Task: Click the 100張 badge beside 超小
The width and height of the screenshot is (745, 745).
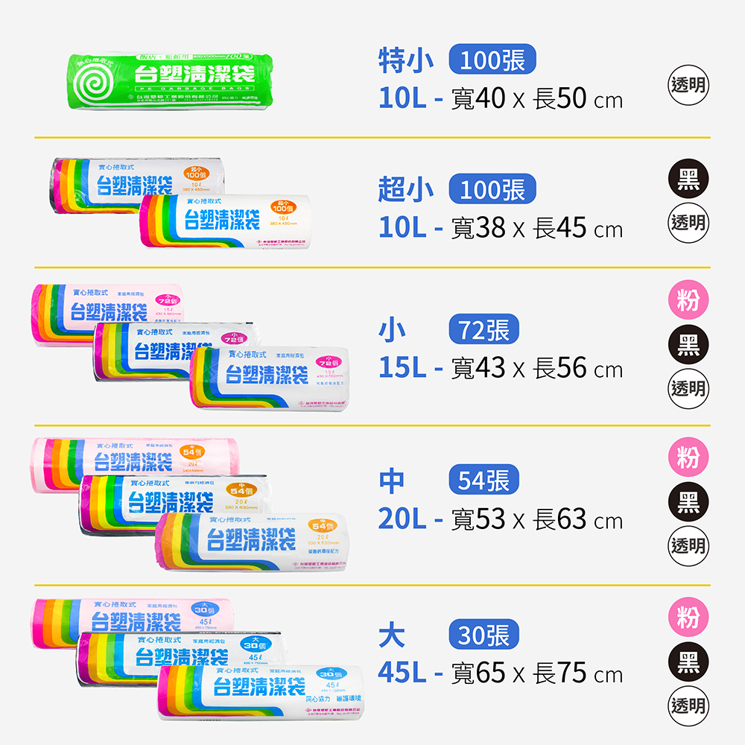Action: pyautogui.click(x=492, y=190)
